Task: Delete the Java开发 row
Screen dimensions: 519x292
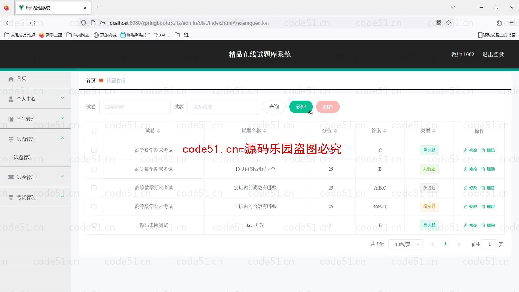Action: [x=488, y=225]
